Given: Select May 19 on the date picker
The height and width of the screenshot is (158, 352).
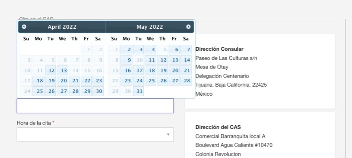Looking at the screenshot, I should [163, 71].
